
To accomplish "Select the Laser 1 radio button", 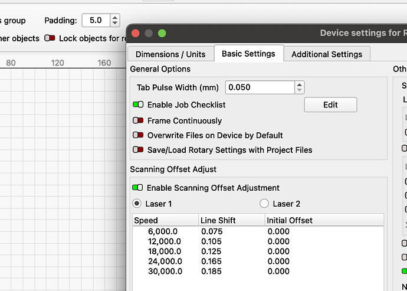I will tap(137, 204).
